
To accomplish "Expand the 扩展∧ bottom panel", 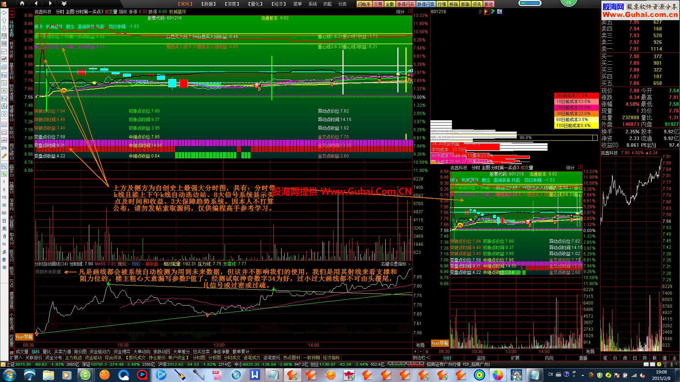I will pos(16,358).
